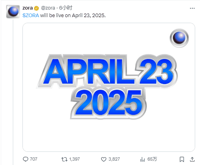The width and height of the screenshot is (200, 165).
Task: Click the 65万 views count
Action: click(152, 159)
